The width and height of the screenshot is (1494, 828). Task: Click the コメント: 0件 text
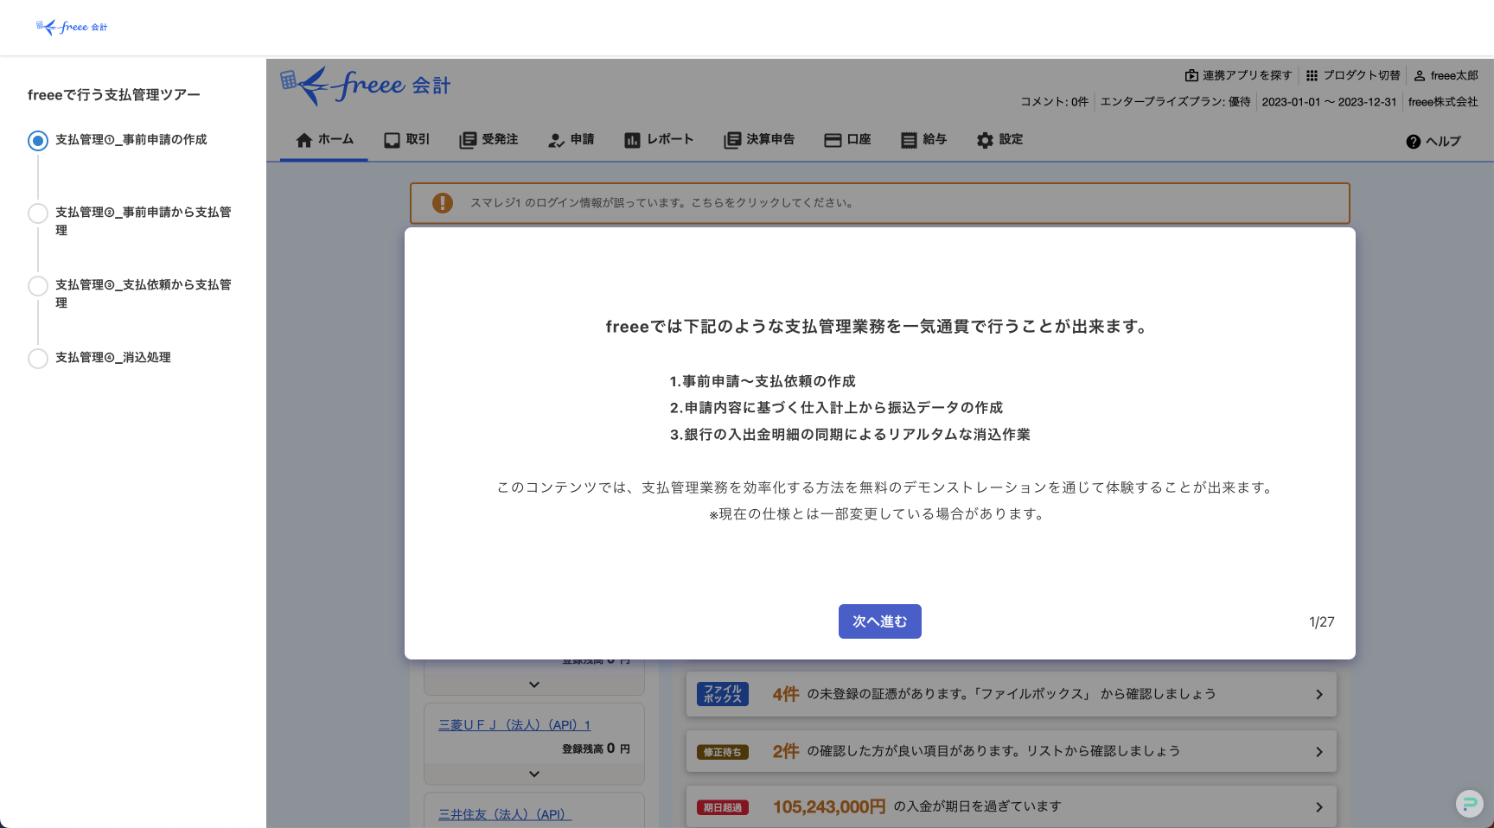click(x=1055, y=102)
